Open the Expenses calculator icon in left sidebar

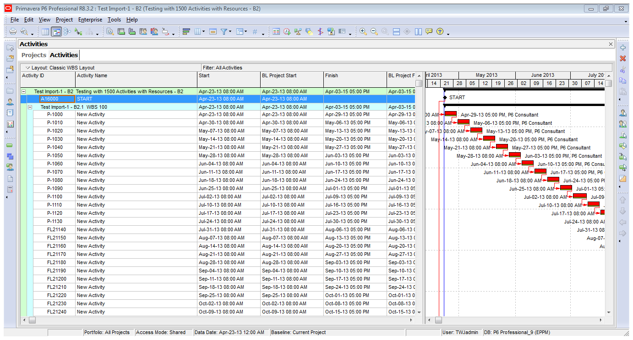tap(10, 189)
